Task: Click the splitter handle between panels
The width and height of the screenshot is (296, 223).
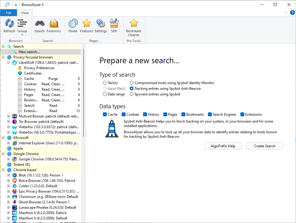Action: pos(87,133)
